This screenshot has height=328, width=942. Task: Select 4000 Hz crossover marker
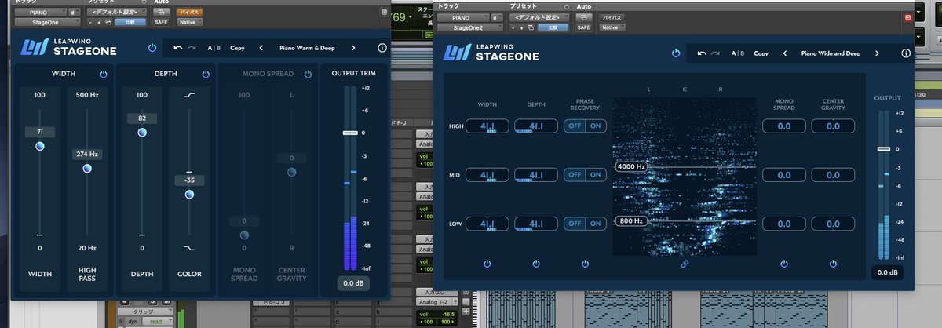coord(630,166)
